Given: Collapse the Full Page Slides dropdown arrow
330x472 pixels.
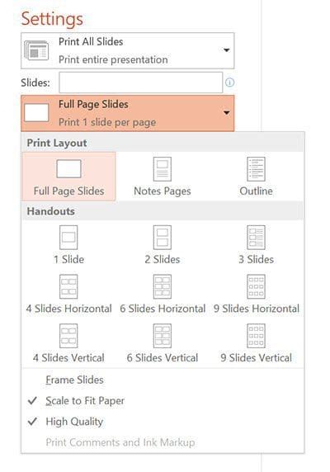Looking at the screenshot, I should point(227,113).
